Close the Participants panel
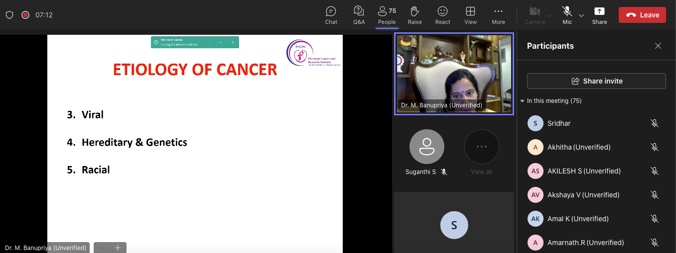Viewport: 676px width, 253px height. click(x=658, y=46)
